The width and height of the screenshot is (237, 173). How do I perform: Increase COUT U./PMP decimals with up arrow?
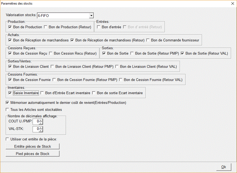coord(41,120)
